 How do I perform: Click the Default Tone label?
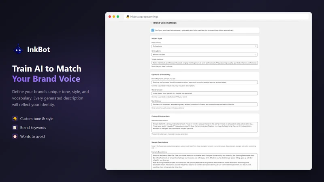click(x=156, y=43)
